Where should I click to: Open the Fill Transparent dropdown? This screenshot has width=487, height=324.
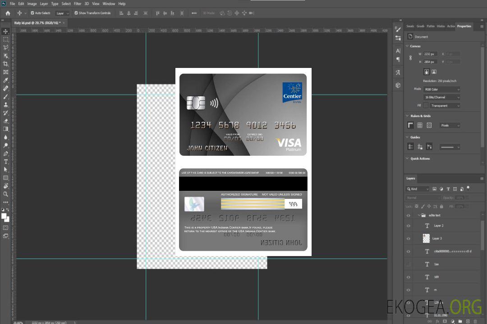pos(445,106)
